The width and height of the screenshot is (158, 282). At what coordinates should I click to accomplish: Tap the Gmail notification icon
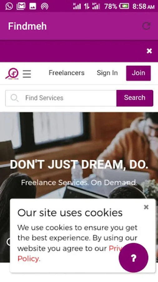tap(21, 6)
